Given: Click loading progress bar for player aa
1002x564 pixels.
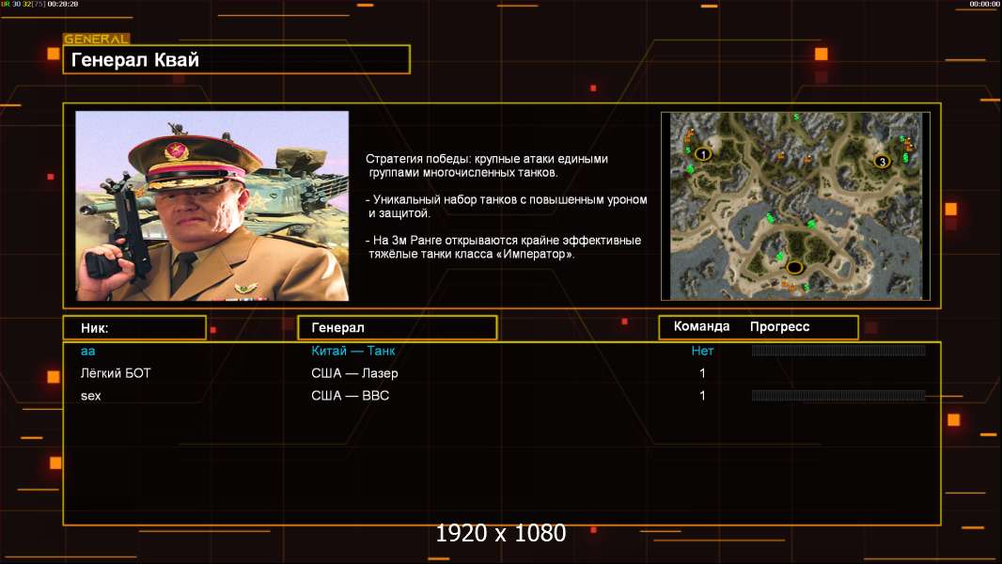Looking at the screenshot, I should tap(838, 350).
